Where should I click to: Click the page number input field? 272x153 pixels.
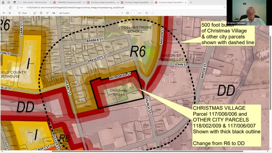134,13
